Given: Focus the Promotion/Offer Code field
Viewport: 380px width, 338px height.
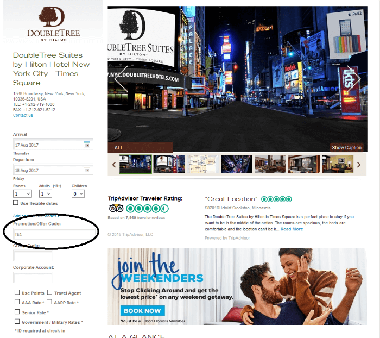Looking at the screenshot, I should point(54,234).
